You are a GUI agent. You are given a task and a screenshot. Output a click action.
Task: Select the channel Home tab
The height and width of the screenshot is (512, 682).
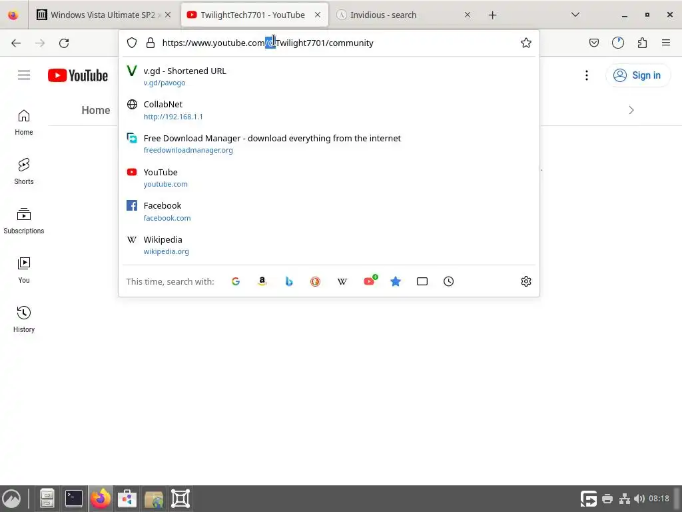tap(96, 110)
